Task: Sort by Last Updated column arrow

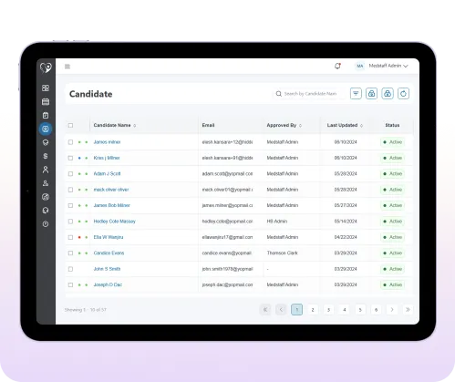Action: [x=361, y=126]
